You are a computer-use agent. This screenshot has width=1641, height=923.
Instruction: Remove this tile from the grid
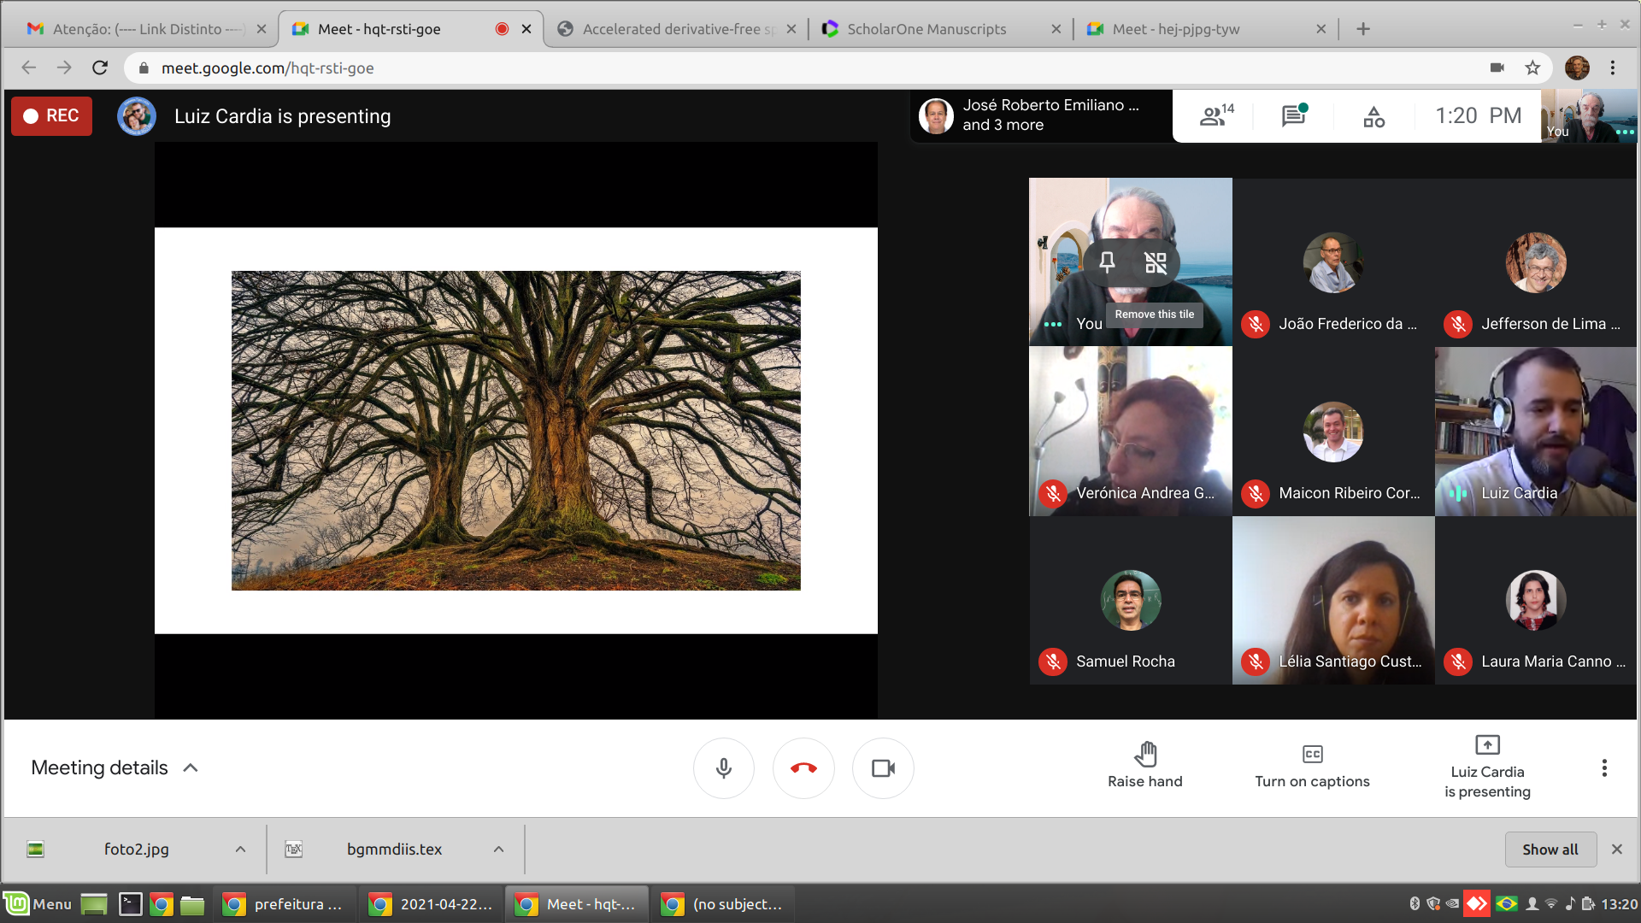tap(1155, 262)
